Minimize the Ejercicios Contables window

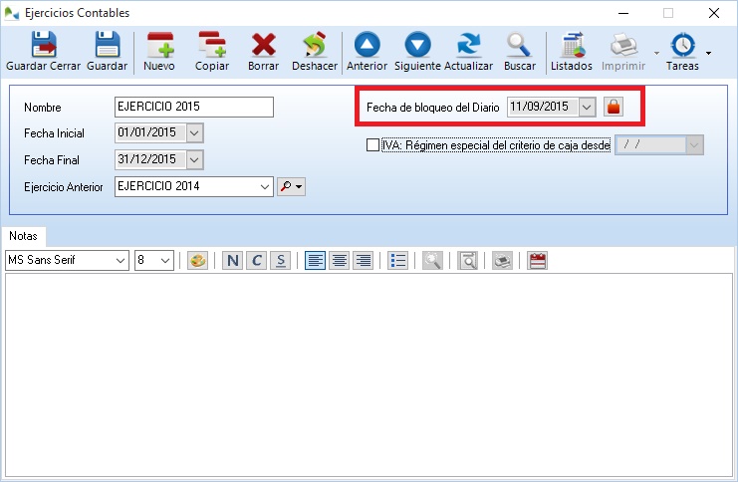[x=623, y=13]
